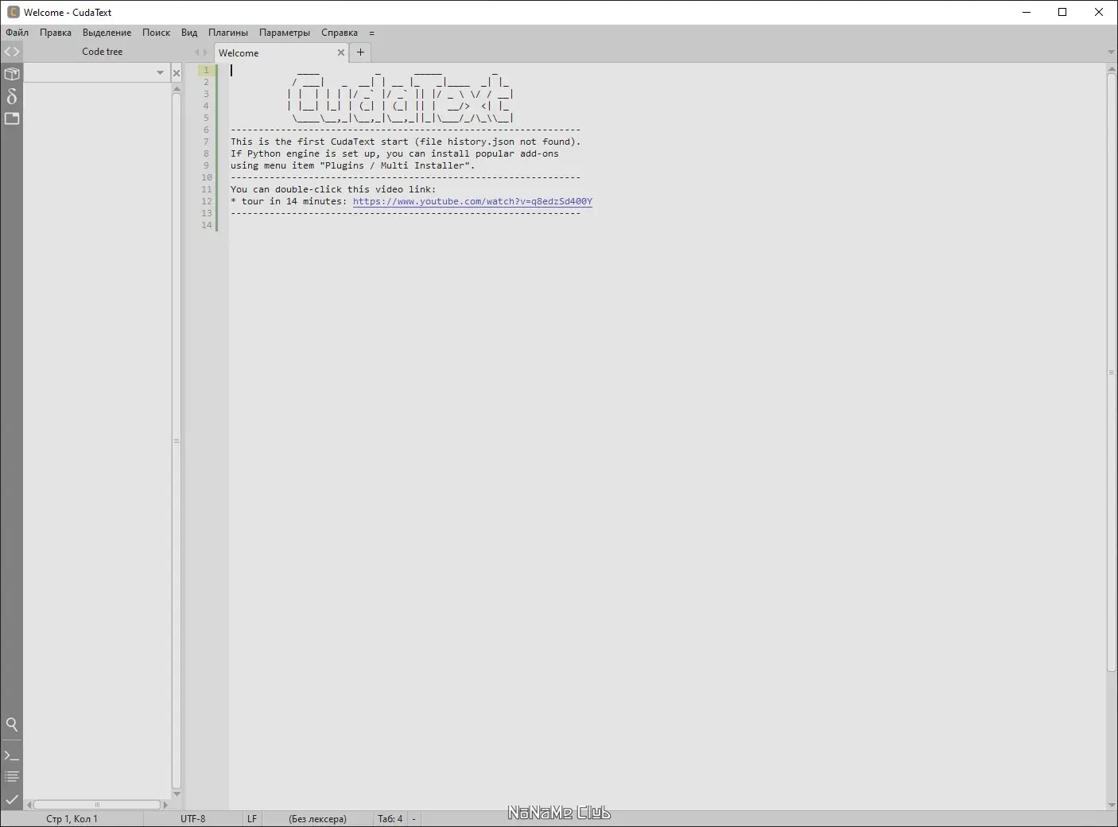Place cursor on 'You can double-click this video link' line
This screenshot has height=827, width=1118.
pyautogui.click(x=333, y=189)
